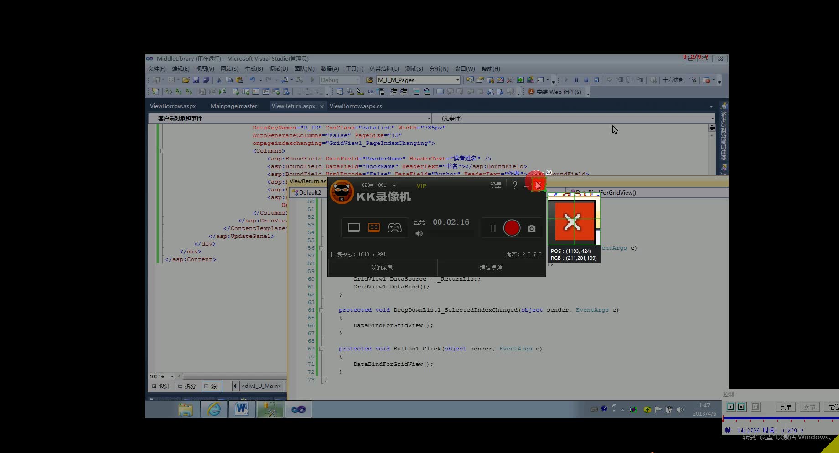Collapse the <Columns> outlining node
This screenshot has width=839, height=453.
pos(162,151)
